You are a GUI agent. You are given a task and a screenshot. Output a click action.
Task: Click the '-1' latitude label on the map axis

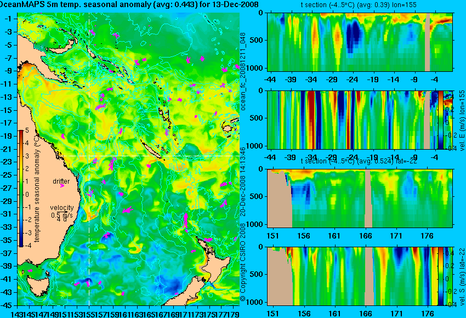click(8, 19)
